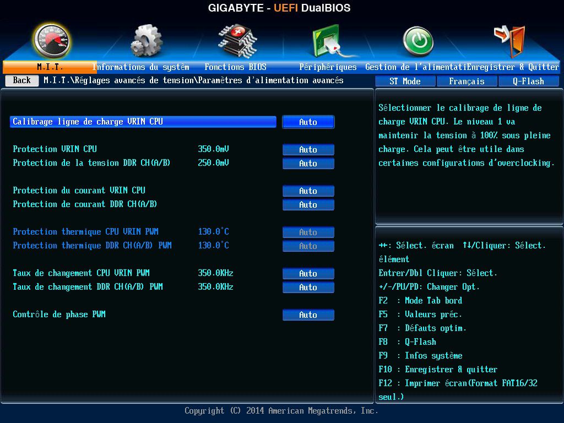Open Auto value for Calibrage ligne de charge
Screen dimensions: 564x423
coord(308,122)
